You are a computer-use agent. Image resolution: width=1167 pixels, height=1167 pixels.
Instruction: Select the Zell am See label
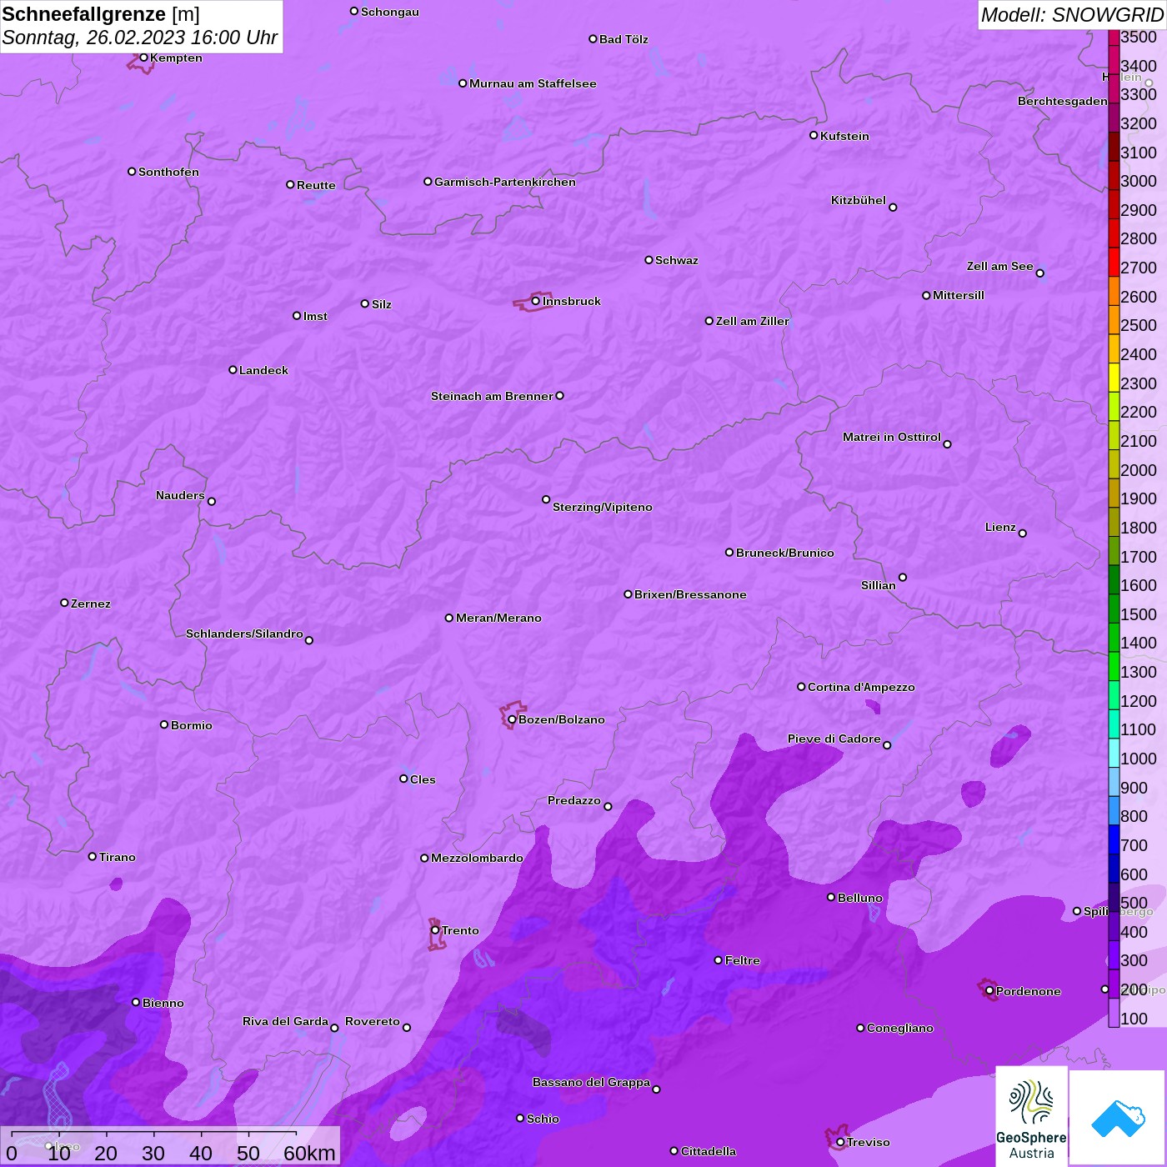(x=1000, y=266)
